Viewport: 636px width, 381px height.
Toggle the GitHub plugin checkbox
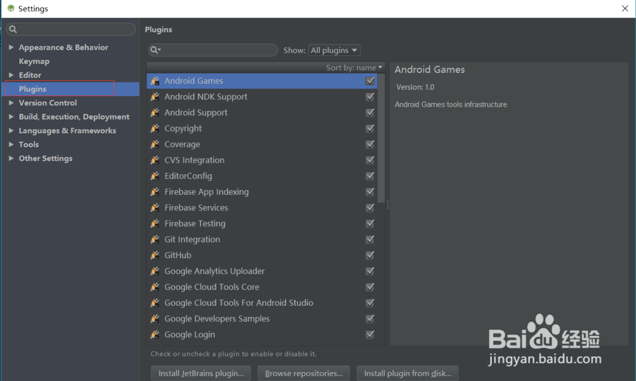coord(370,255)
